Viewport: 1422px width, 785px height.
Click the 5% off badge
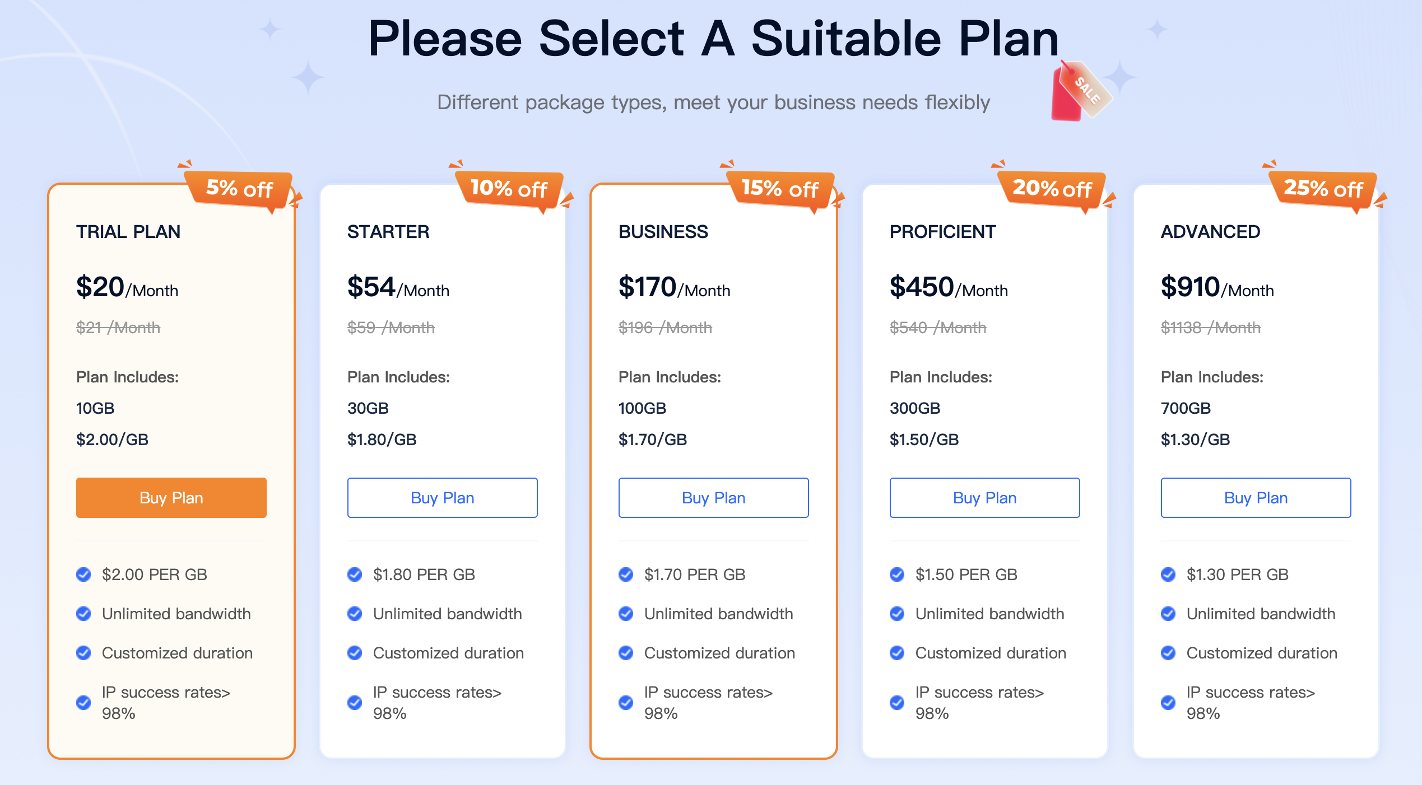coord(240,189)
